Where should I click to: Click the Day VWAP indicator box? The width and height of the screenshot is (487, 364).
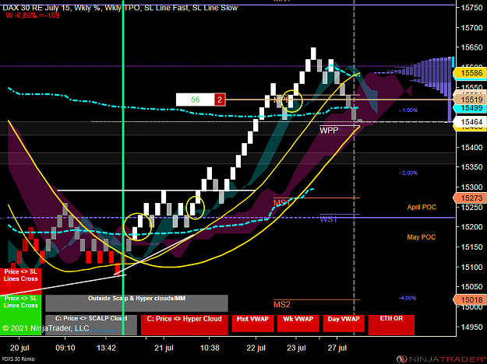point(344,324)
